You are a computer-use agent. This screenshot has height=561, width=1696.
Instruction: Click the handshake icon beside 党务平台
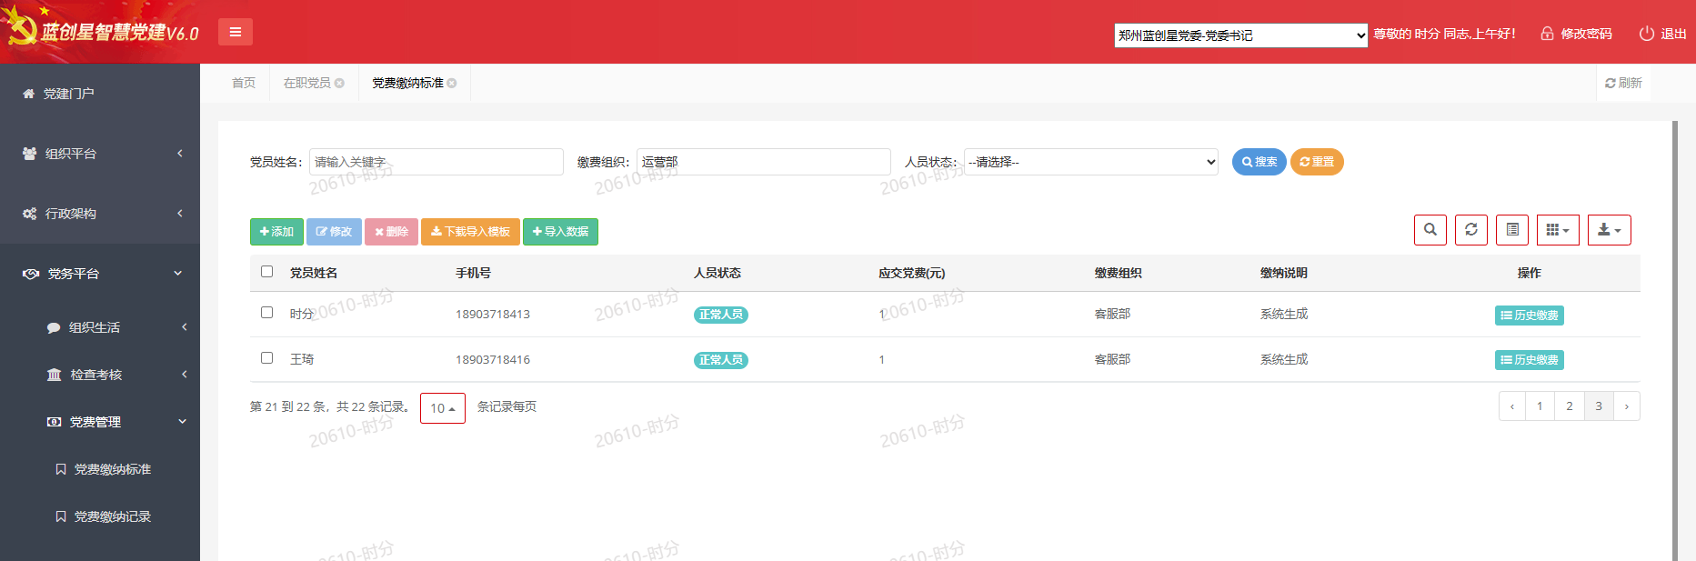pos(31,274)
